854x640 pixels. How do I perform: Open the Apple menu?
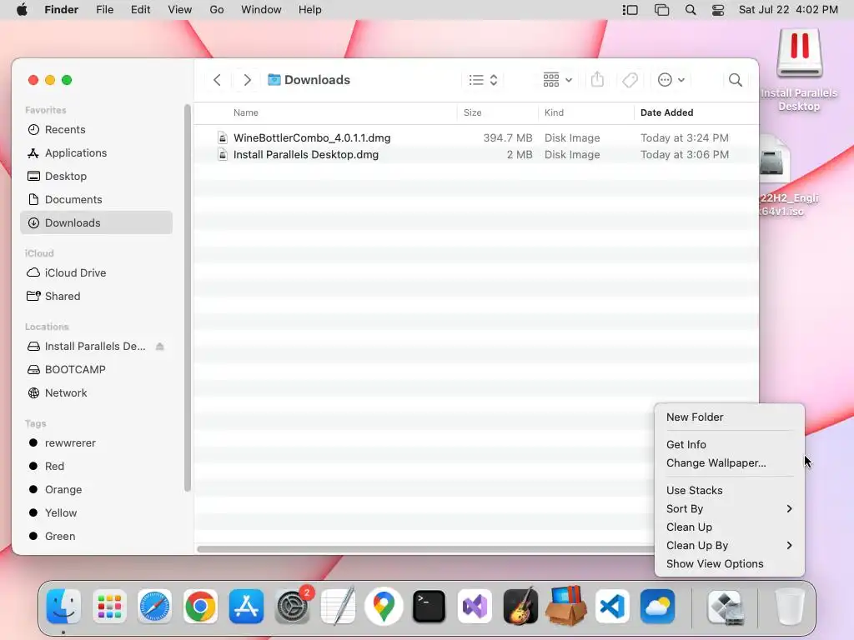coord(22,10)
